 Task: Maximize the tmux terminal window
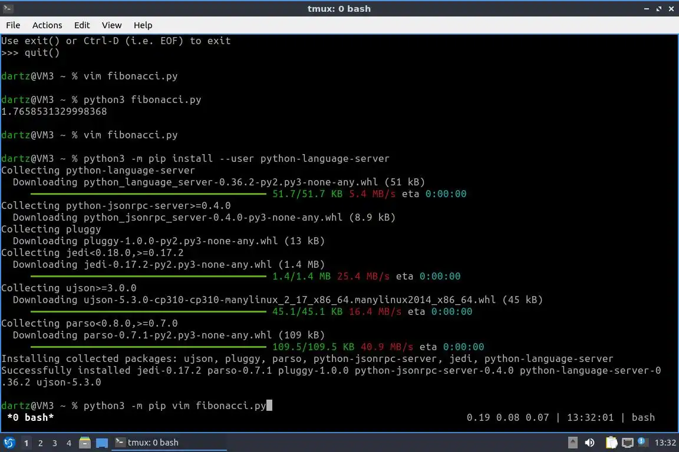[658, 9]
